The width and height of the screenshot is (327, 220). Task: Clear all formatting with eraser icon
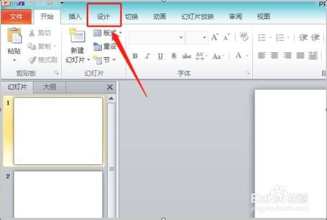tap(244, 37)
